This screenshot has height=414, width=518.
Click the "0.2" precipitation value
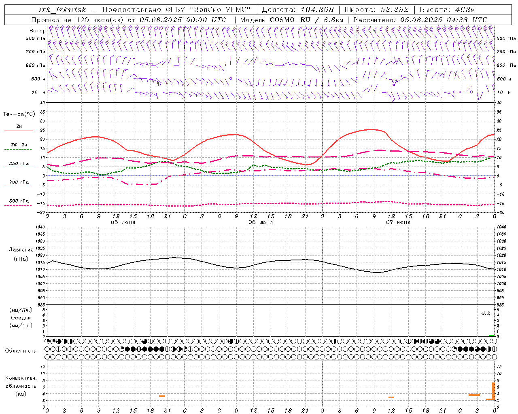(486, 313)
